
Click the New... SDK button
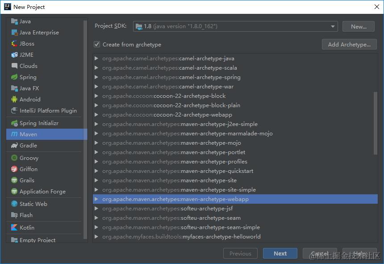(359, 26)
